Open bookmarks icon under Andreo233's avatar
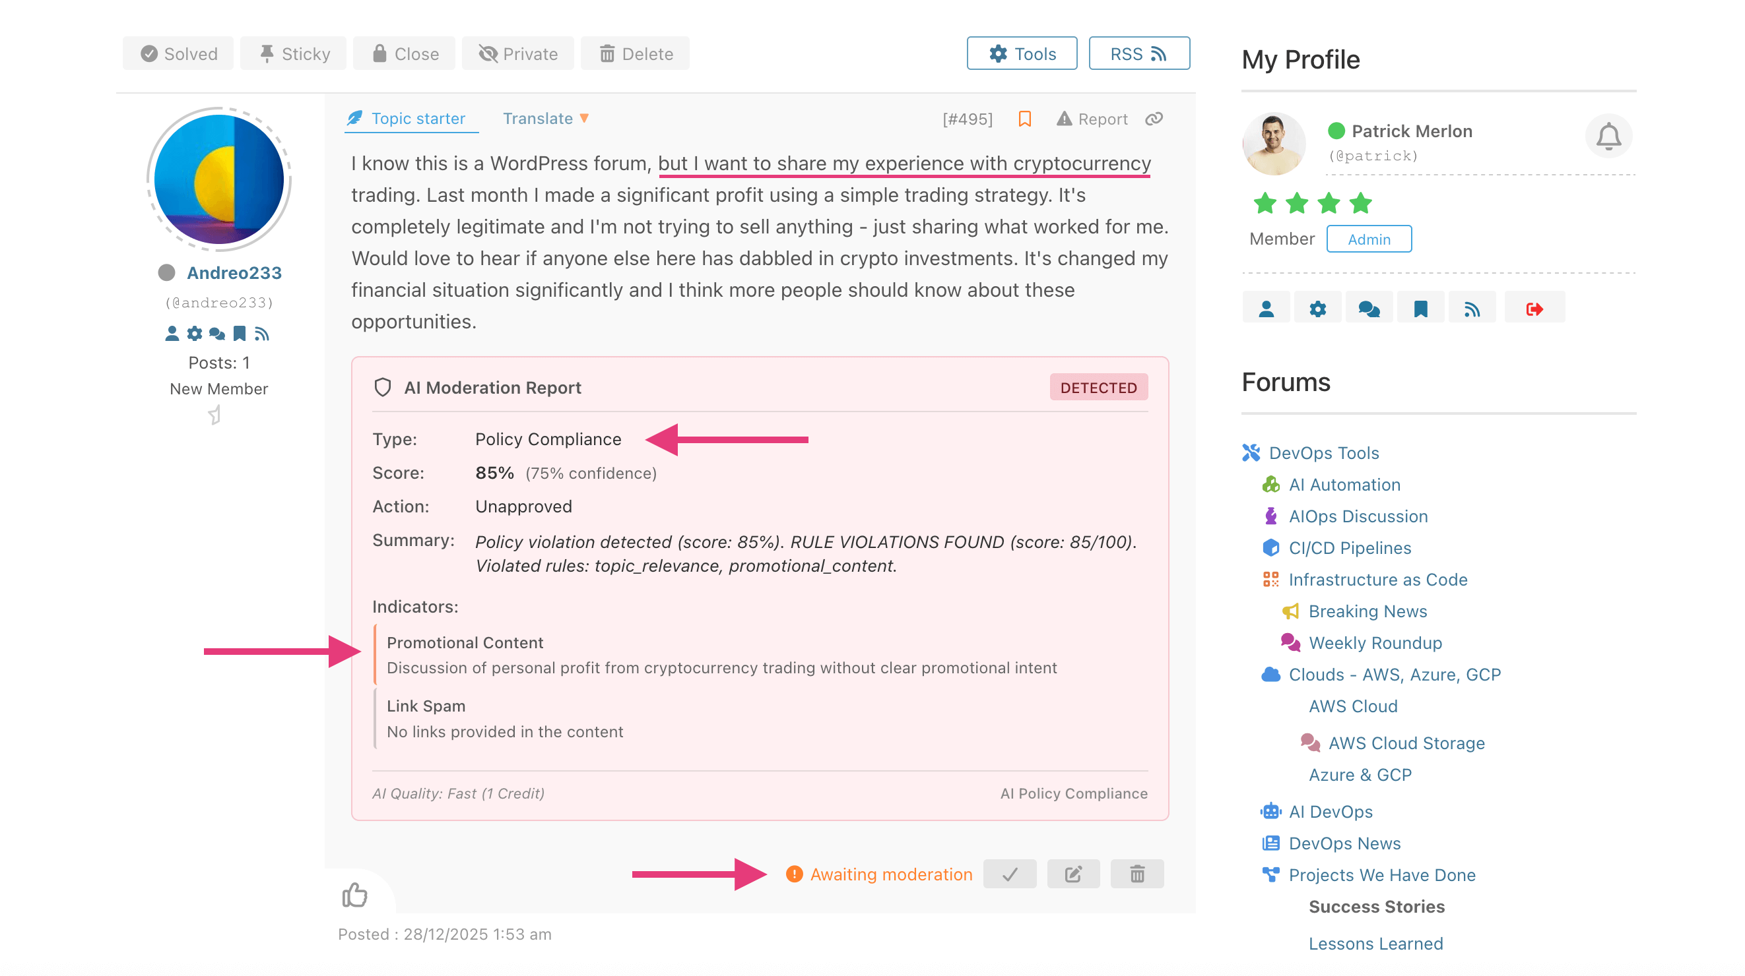The image size is (1745, 976). pos(240,333)
